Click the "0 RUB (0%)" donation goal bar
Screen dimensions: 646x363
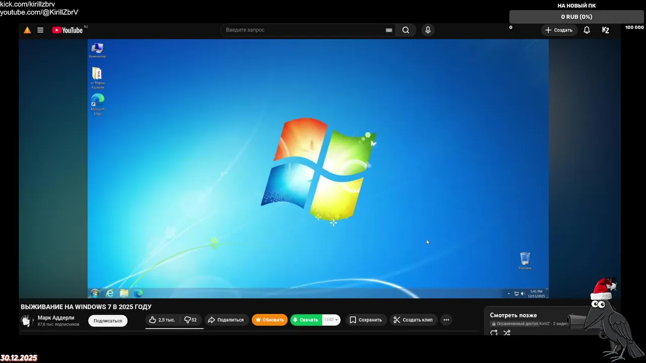(x=577, y=17)
